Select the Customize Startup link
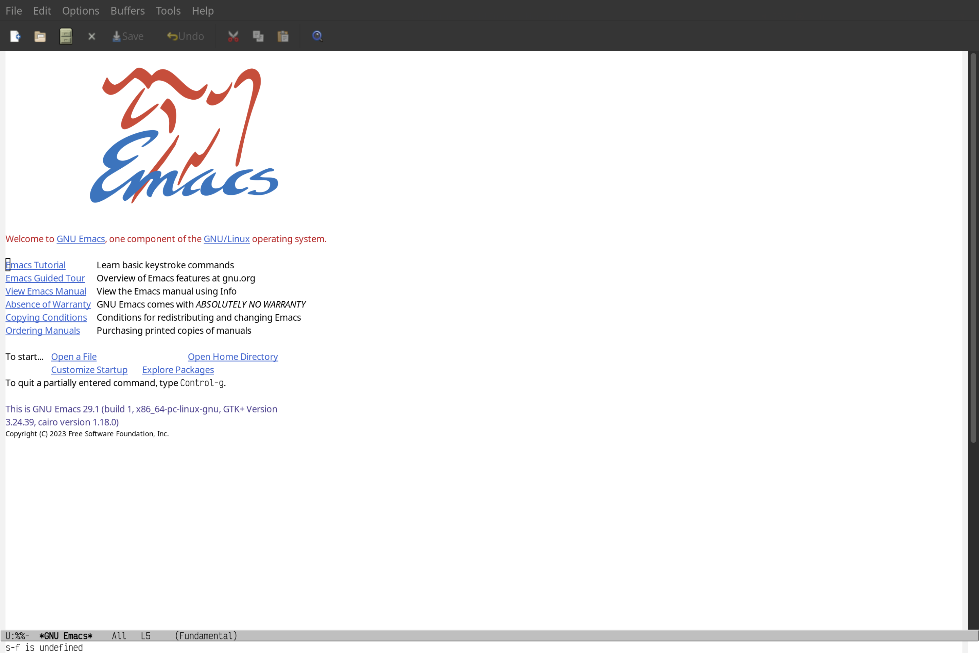 tap(89, 369)
